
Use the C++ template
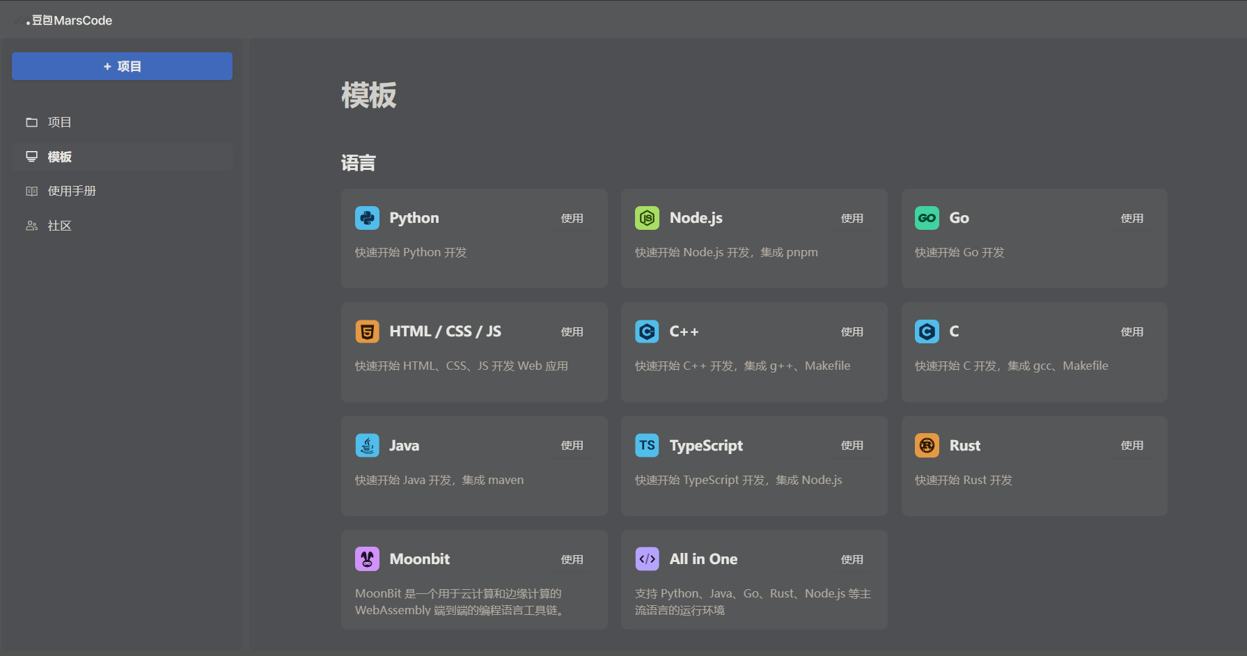pos(852,331)
